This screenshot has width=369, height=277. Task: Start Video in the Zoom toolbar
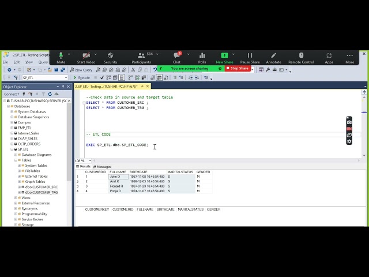(86, 56)
